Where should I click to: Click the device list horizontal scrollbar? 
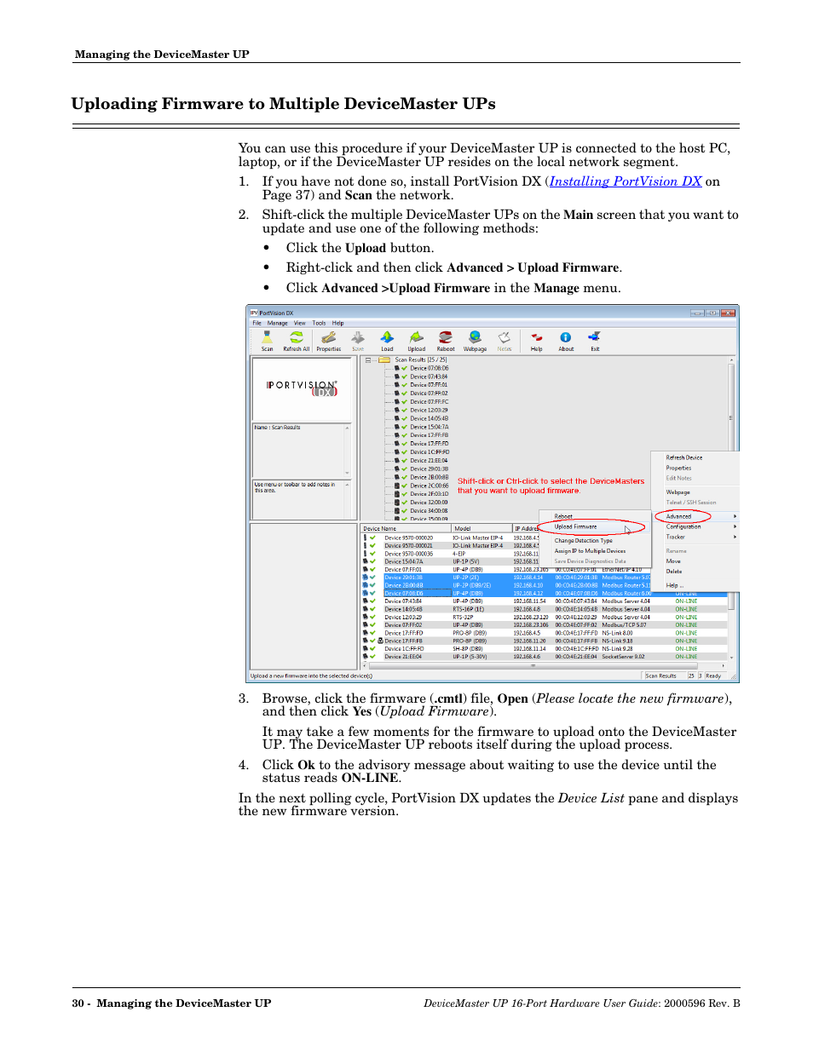[544, 665]
